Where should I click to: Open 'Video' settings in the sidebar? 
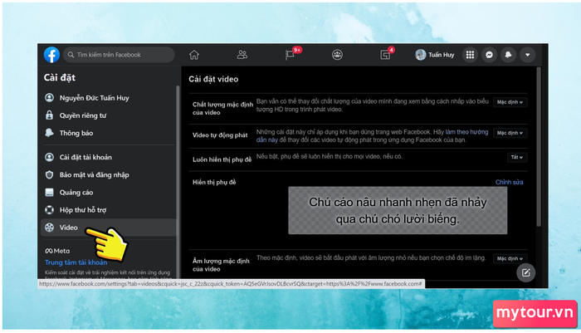68,227
